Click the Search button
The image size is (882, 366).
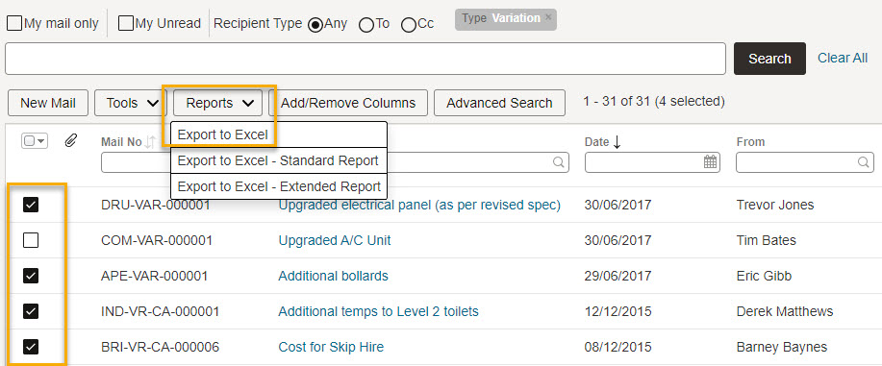(769, 59)
